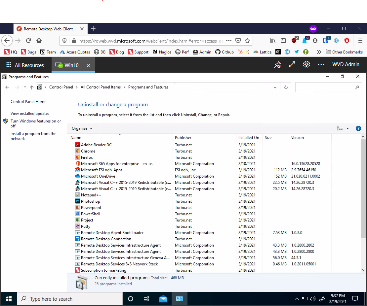Select Notepad++ in the programs list
Screen dimensions: 367x306
pos(91,195)
